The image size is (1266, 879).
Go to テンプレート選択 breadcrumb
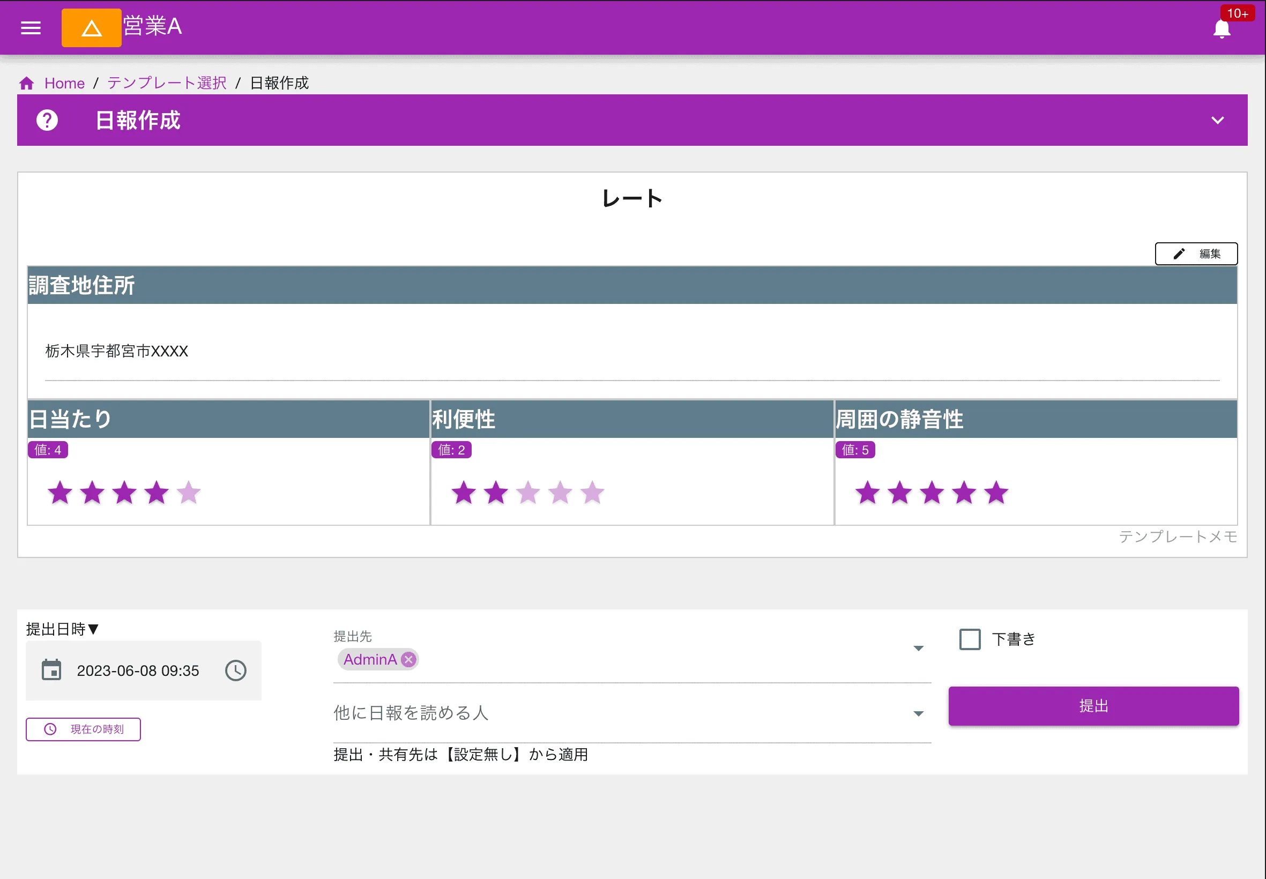[x=167, y=83]
